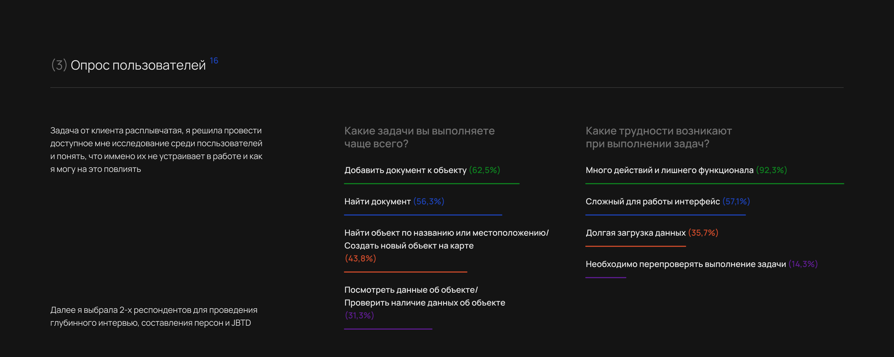Click 'Долгая загрузка данных' item
The height and width of the screenshot is (357, 894).
click(x=636, y=233)
